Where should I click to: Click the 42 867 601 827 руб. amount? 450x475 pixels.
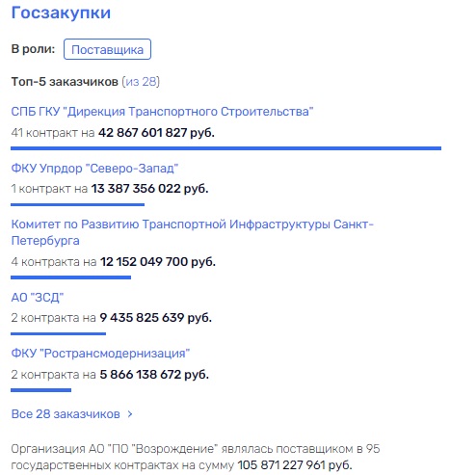tap(156, 132)
